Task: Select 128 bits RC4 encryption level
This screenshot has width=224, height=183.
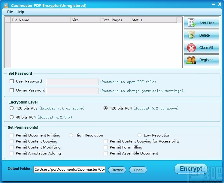Action: [x=106, y=108]
